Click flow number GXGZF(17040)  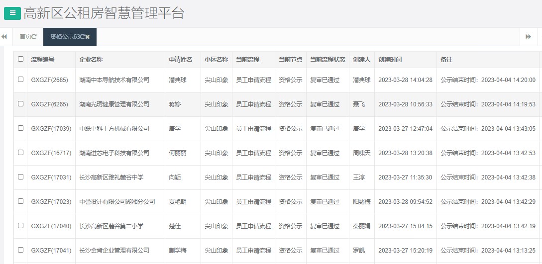(x=51, y=226)
